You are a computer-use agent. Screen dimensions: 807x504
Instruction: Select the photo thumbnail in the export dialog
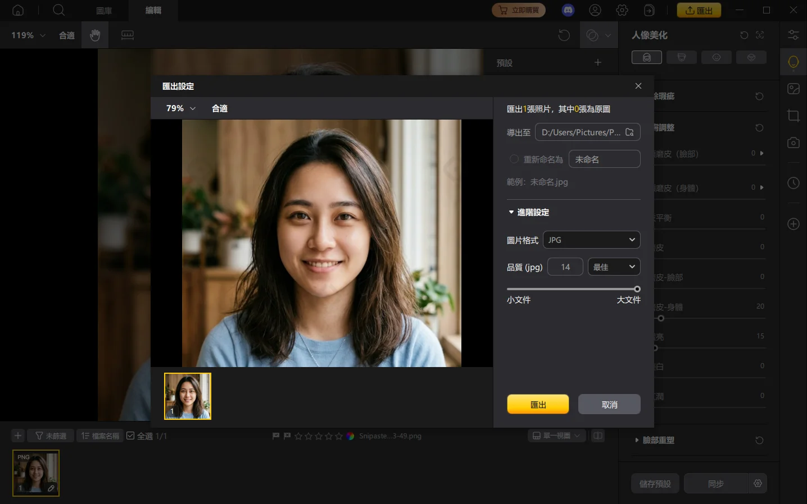tap(187, 396)
